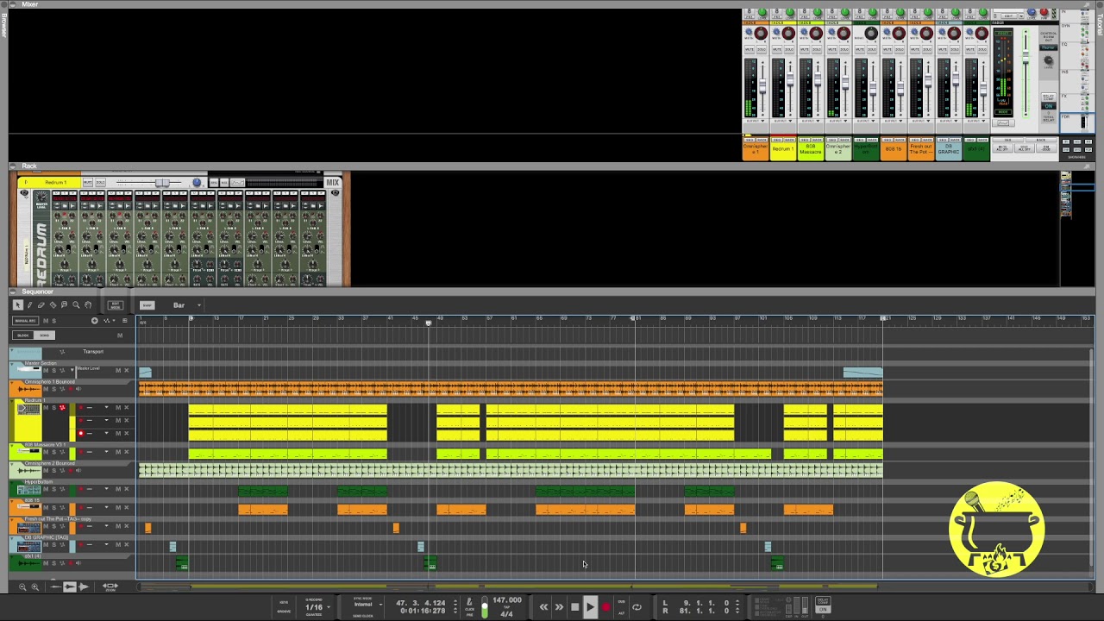The width and height of the screenshot is (1104, 621).
Task: Open the 1/16 quantize value dropdown
Action: (316, 607)
